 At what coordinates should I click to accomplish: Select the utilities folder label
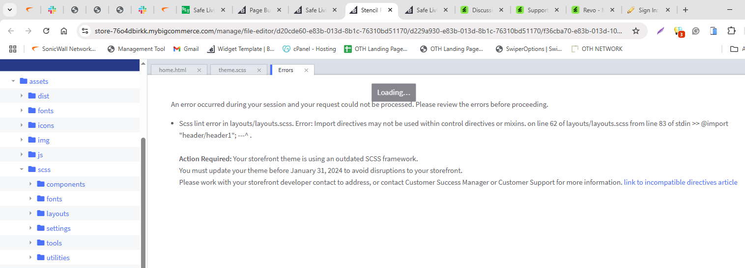(58, 258)
